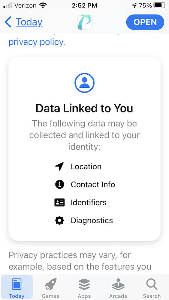Go back via the Today link
This screenshot has width=169, height=300.
coord(29,22)
